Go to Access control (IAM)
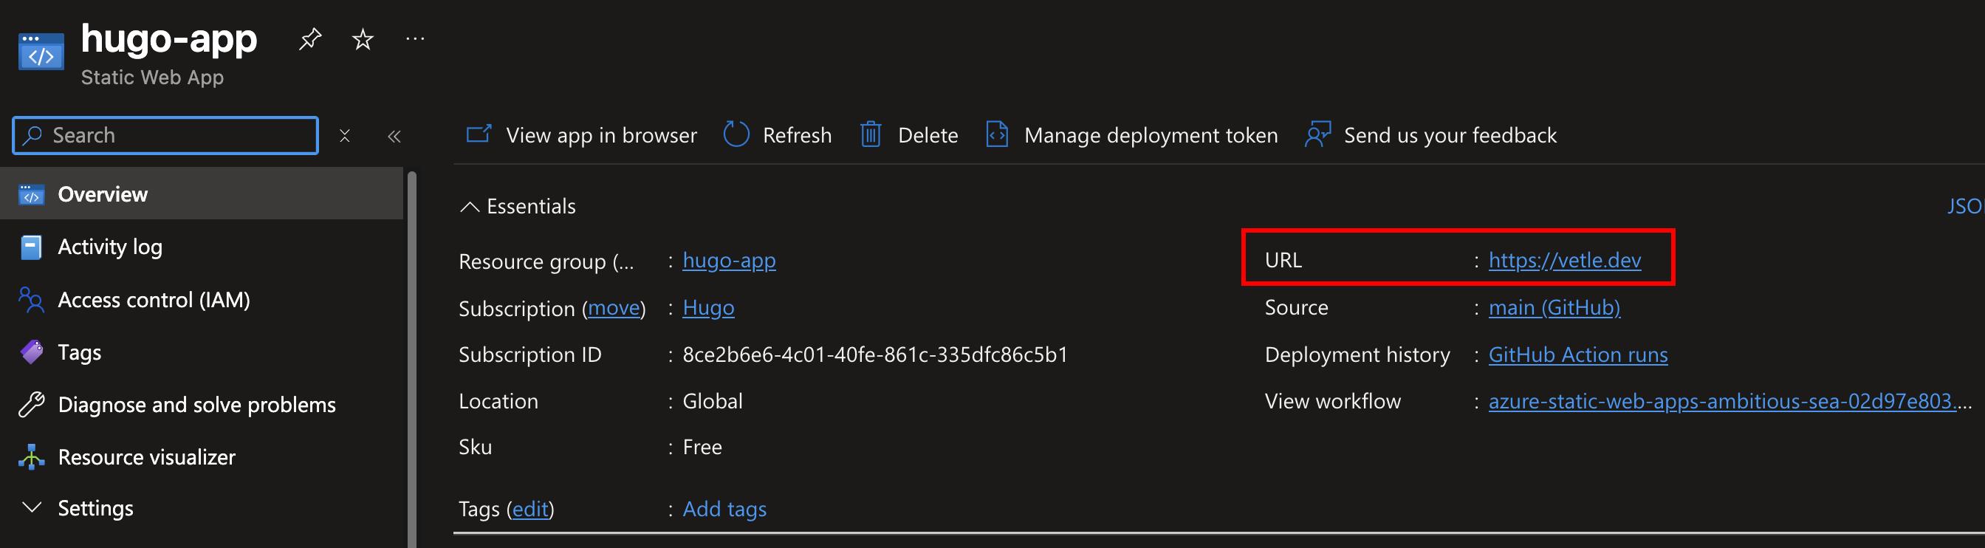This screenshot has width=1985, height=548. tap(154, 300)
